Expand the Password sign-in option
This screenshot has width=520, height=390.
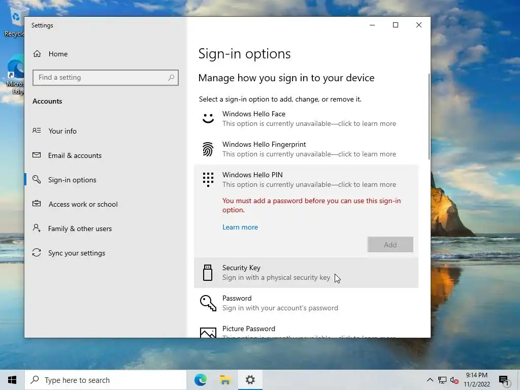tap(306, 303)
